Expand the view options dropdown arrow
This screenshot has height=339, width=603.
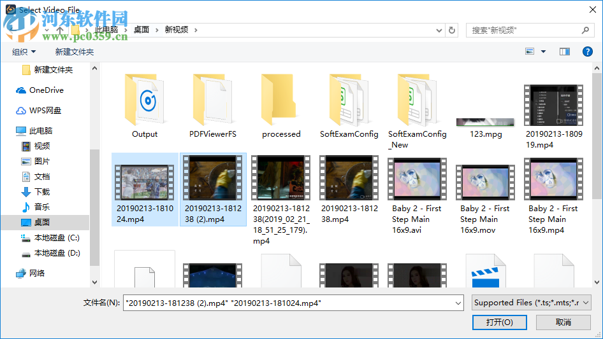543,52
